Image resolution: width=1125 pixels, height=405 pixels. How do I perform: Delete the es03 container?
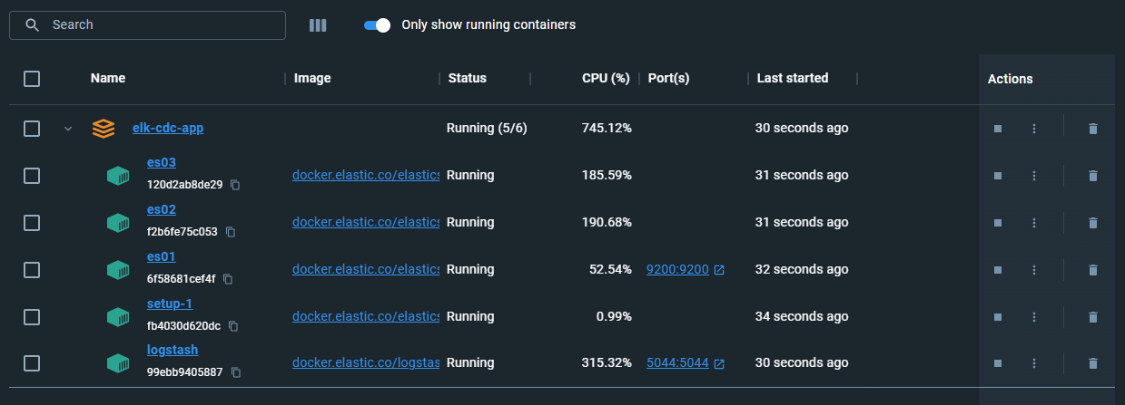[x=1092, y=176]
